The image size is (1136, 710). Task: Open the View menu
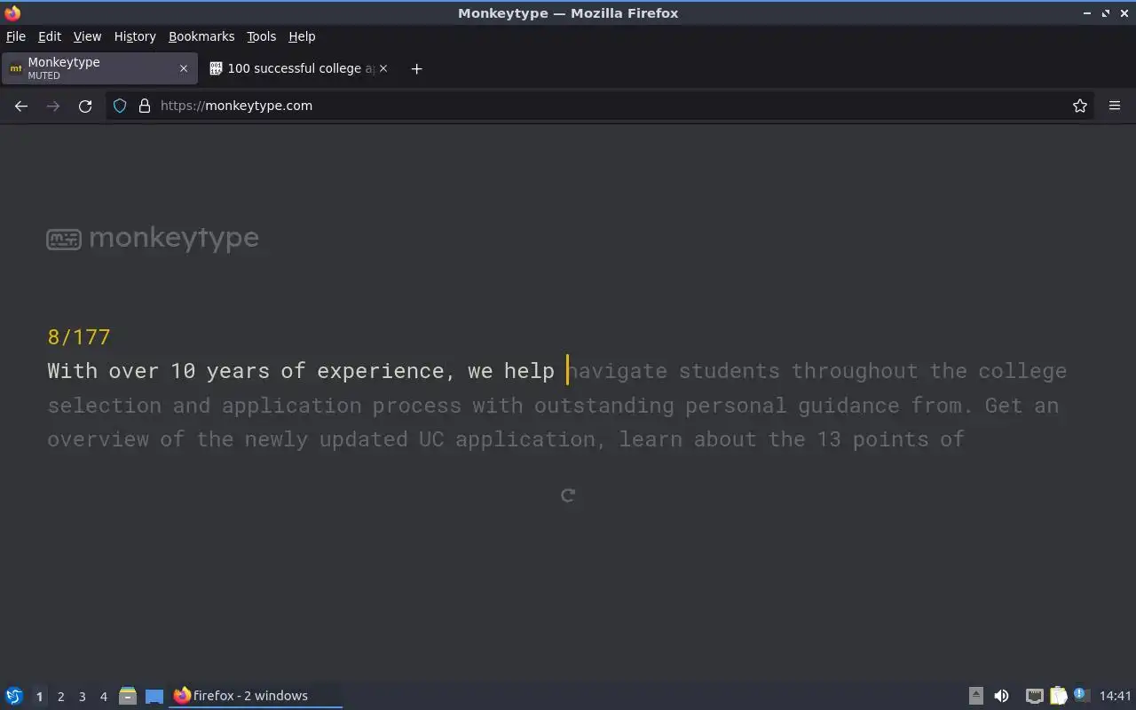87,36
